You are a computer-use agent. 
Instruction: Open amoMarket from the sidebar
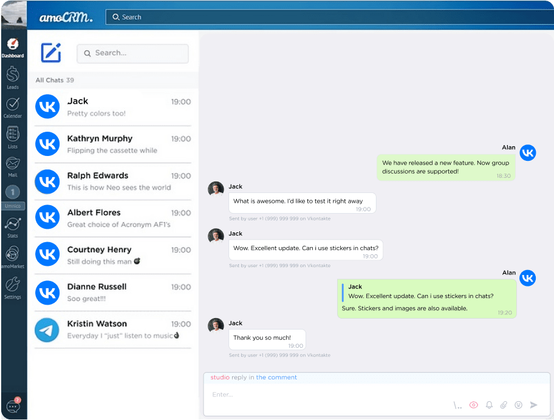coord(12,254)
